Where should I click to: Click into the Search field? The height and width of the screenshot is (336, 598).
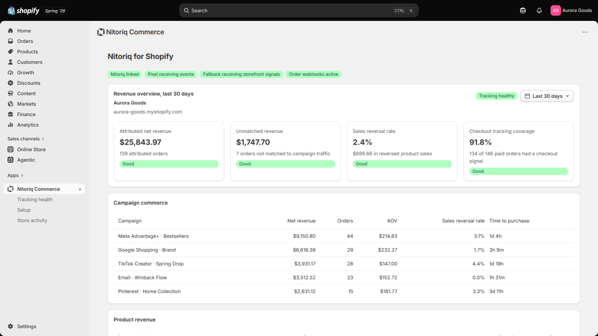[299, 10]
